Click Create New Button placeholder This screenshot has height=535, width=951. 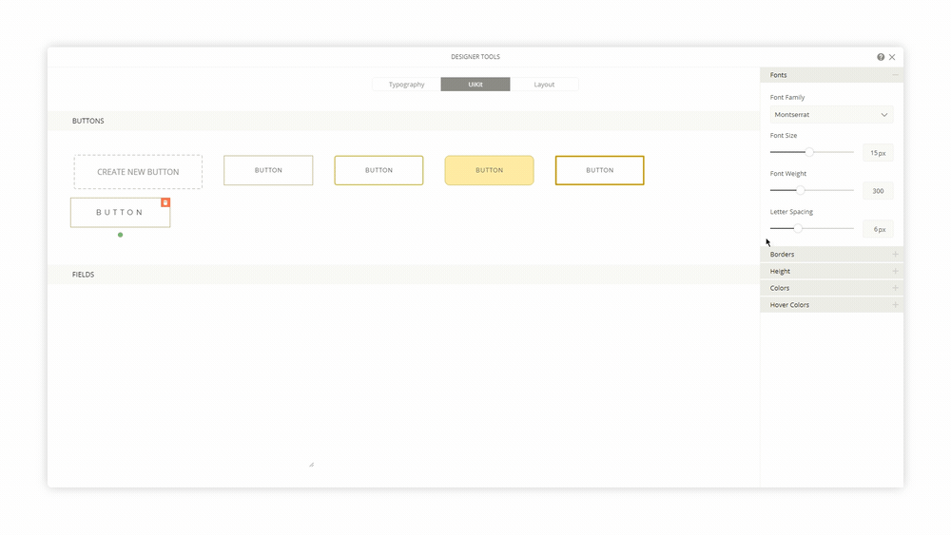(x=138, y=172)
